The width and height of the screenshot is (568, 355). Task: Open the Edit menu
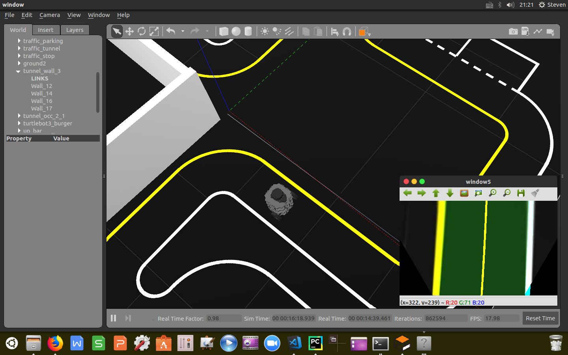pos(27,15)
